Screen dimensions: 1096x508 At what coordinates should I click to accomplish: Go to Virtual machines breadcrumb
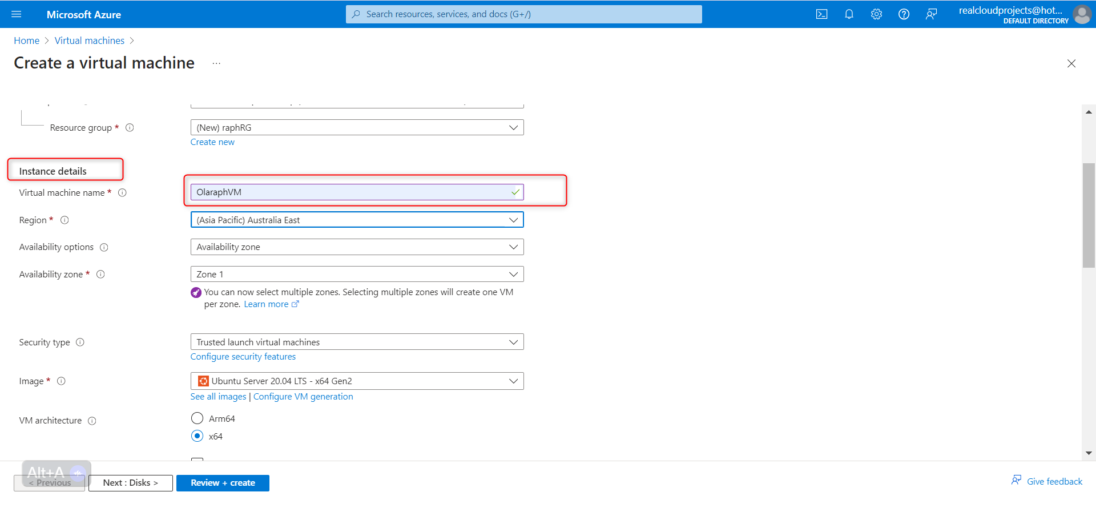tap(90, 41)
